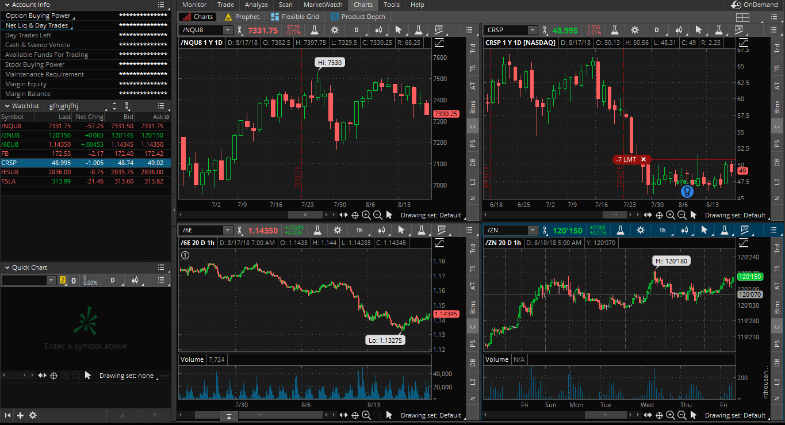Open gear icon at bottom of left sidebar
Image resolution: width=785 pixels, height=425 pixels.
[33, 415]
